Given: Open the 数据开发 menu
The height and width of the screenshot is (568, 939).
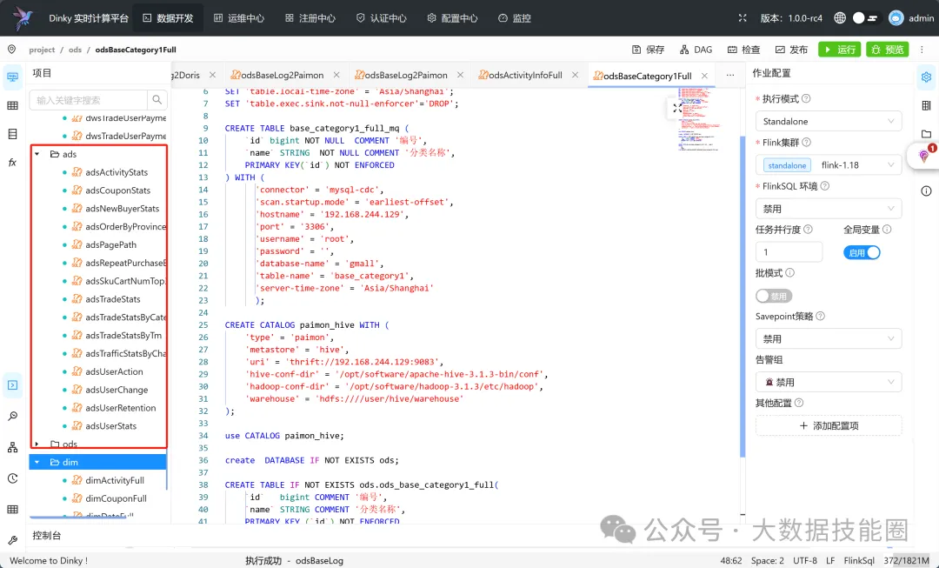Looking at the screenshot, I should (168, 18).
